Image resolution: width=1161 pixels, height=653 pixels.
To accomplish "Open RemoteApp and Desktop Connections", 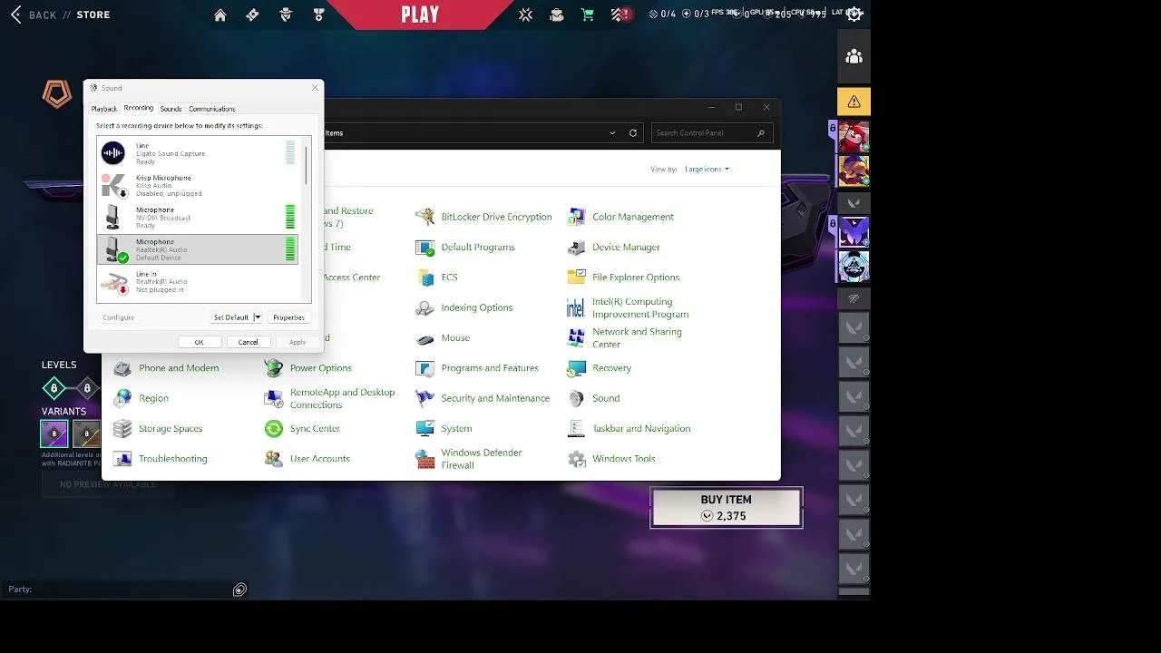I will [342, 398].
